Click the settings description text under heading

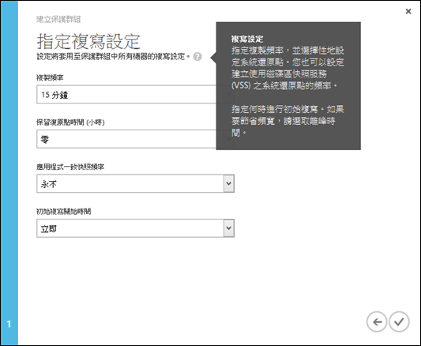pos(113,57)
